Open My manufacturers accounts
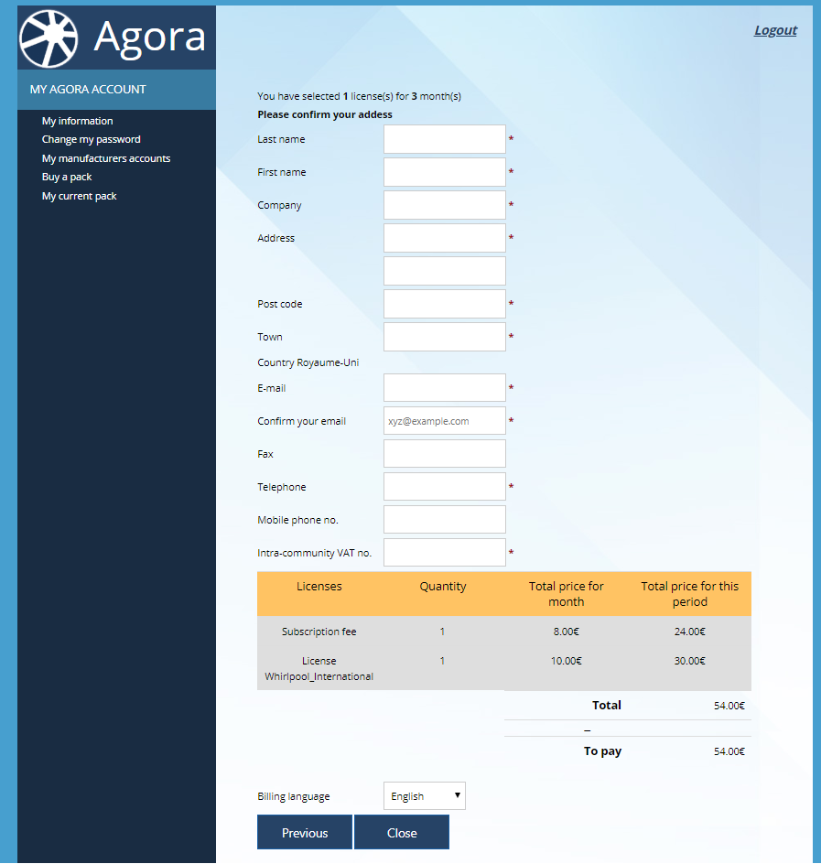This screenshot has width=821, height=864. pyautogui.click(x=106, y=158)
